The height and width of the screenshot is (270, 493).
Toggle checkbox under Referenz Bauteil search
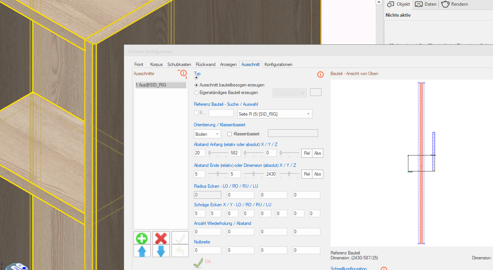coord(196,113)
